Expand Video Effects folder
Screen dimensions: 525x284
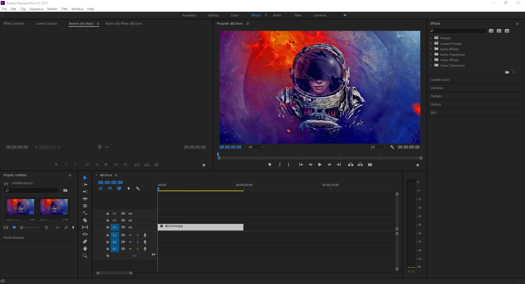point(431,60)
